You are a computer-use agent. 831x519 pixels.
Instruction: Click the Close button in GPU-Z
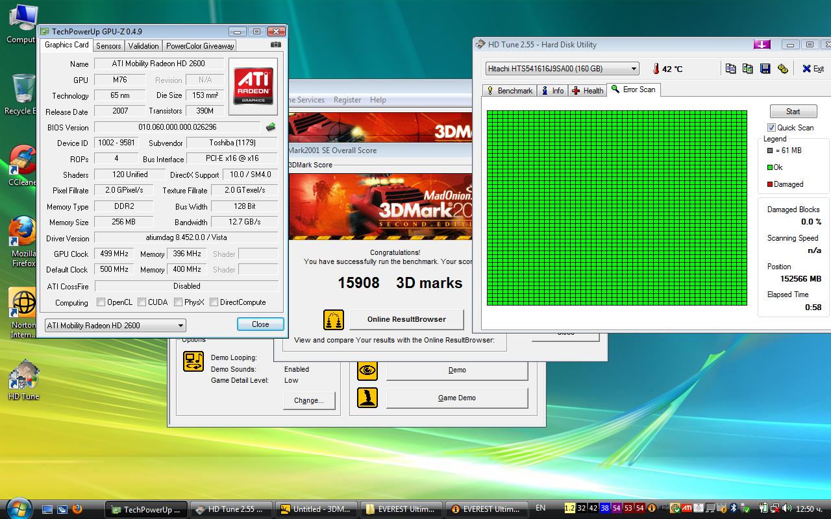click(x=260, y=324)
